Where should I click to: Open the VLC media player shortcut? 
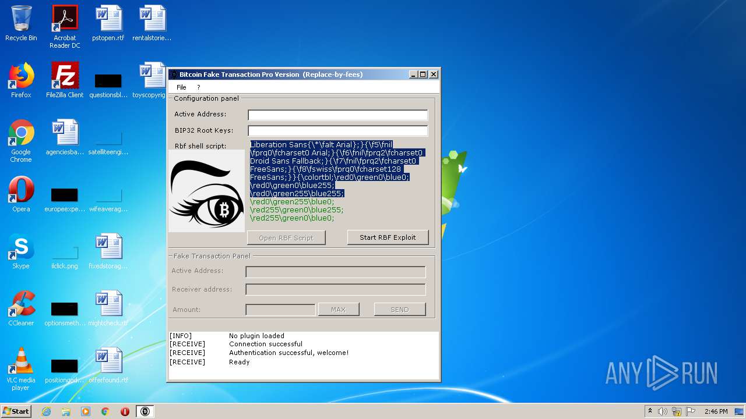(x=21, y=369)
